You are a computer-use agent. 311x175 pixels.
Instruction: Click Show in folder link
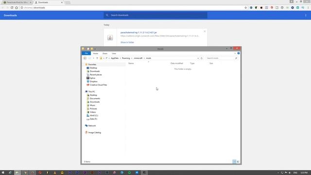tap(127, 42)
